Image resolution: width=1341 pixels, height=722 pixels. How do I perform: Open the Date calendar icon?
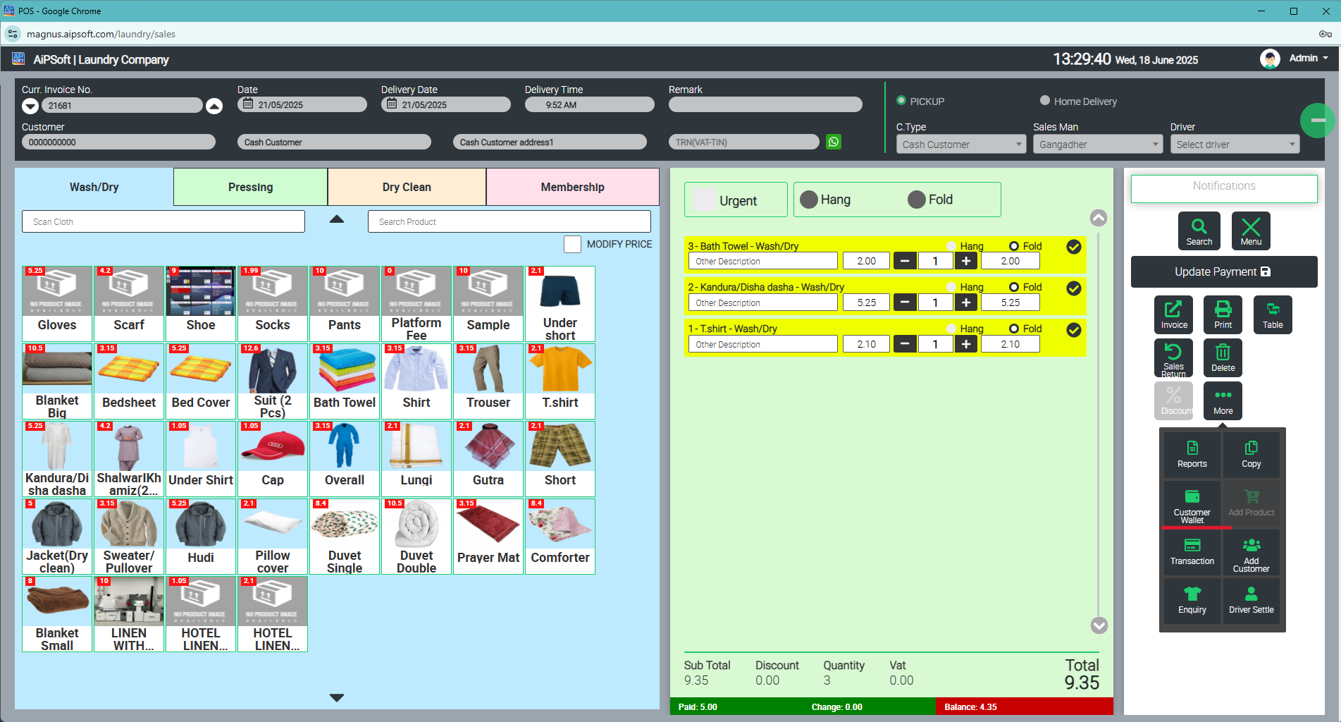[x=248, y=104]
